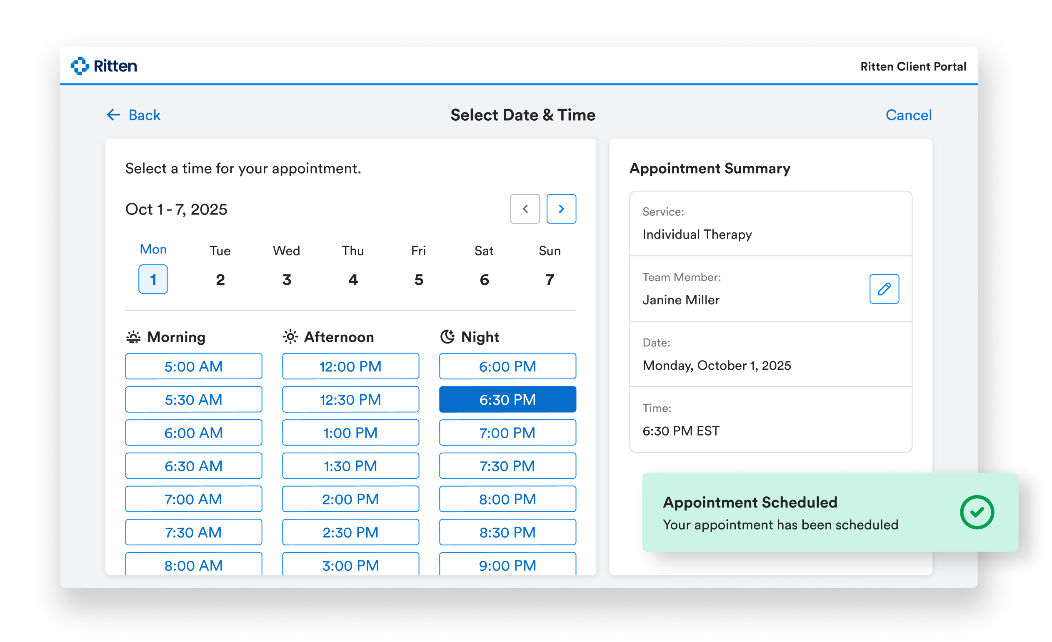Cancel the appointment scheduling
Viewport: 1052px width, 642px height.
pos(908,115)
